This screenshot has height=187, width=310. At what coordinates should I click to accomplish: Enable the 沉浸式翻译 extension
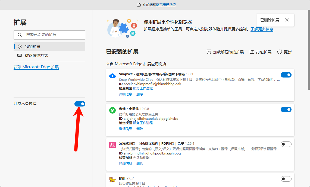tap(286, 144)
